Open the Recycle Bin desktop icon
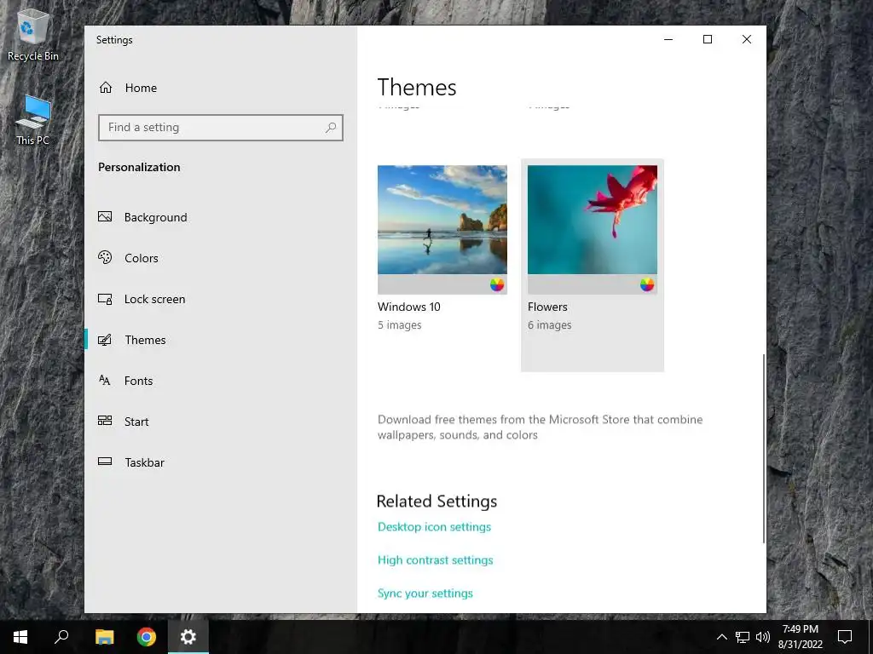The image size is (873, 654). (x=33, y=35)
